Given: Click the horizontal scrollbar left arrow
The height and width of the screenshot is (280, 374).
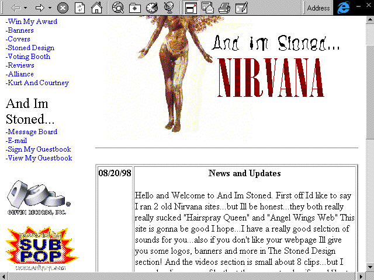Looking at the screenshot, I should [4, 276].
